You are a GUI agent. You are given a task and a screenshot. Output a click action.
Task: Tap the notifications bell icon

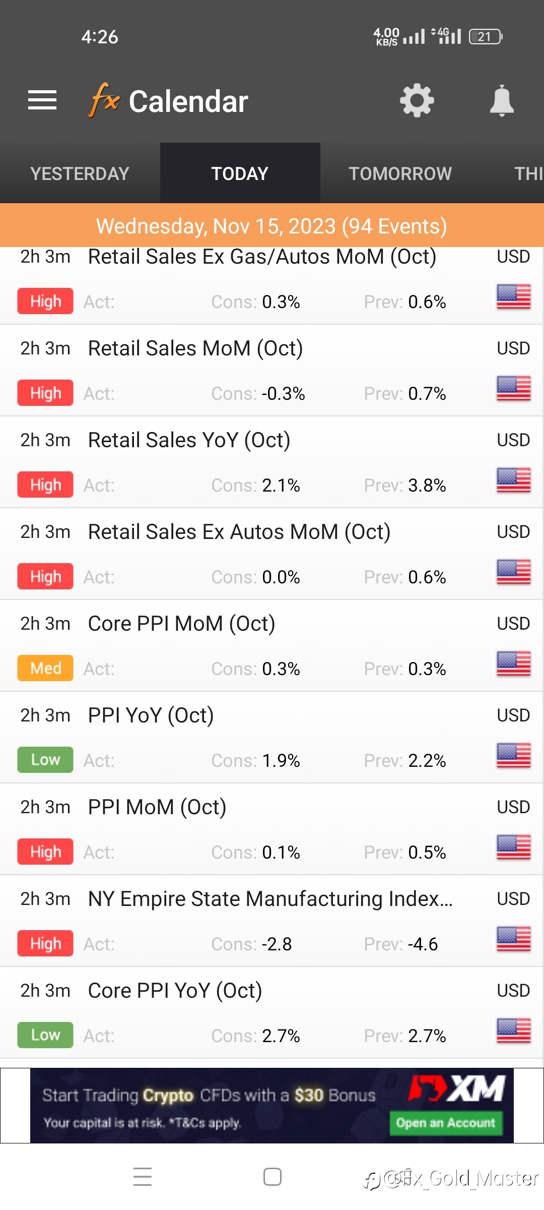pyautogui.click(x=502, y=101)
